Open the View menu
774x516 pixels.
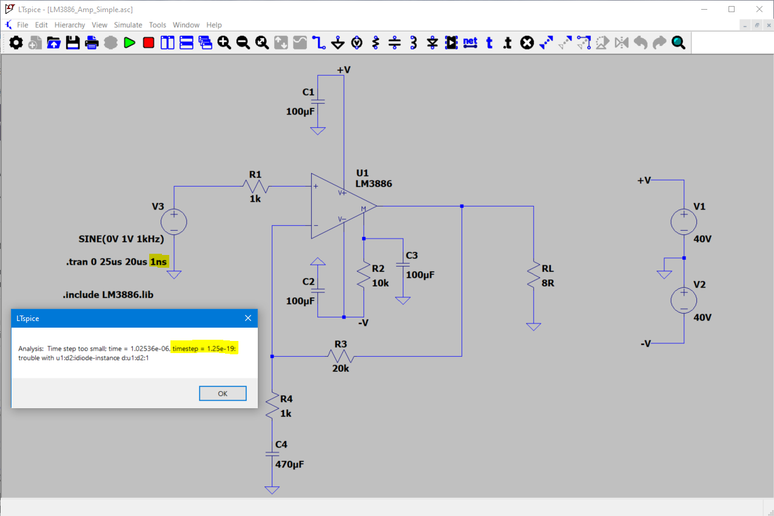coord(99,25)
